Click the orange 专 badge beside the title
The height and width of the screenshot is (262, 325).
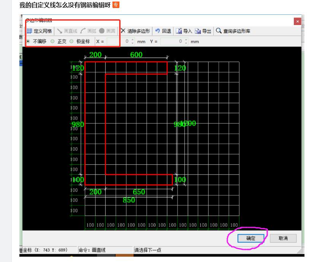(116, 5)
